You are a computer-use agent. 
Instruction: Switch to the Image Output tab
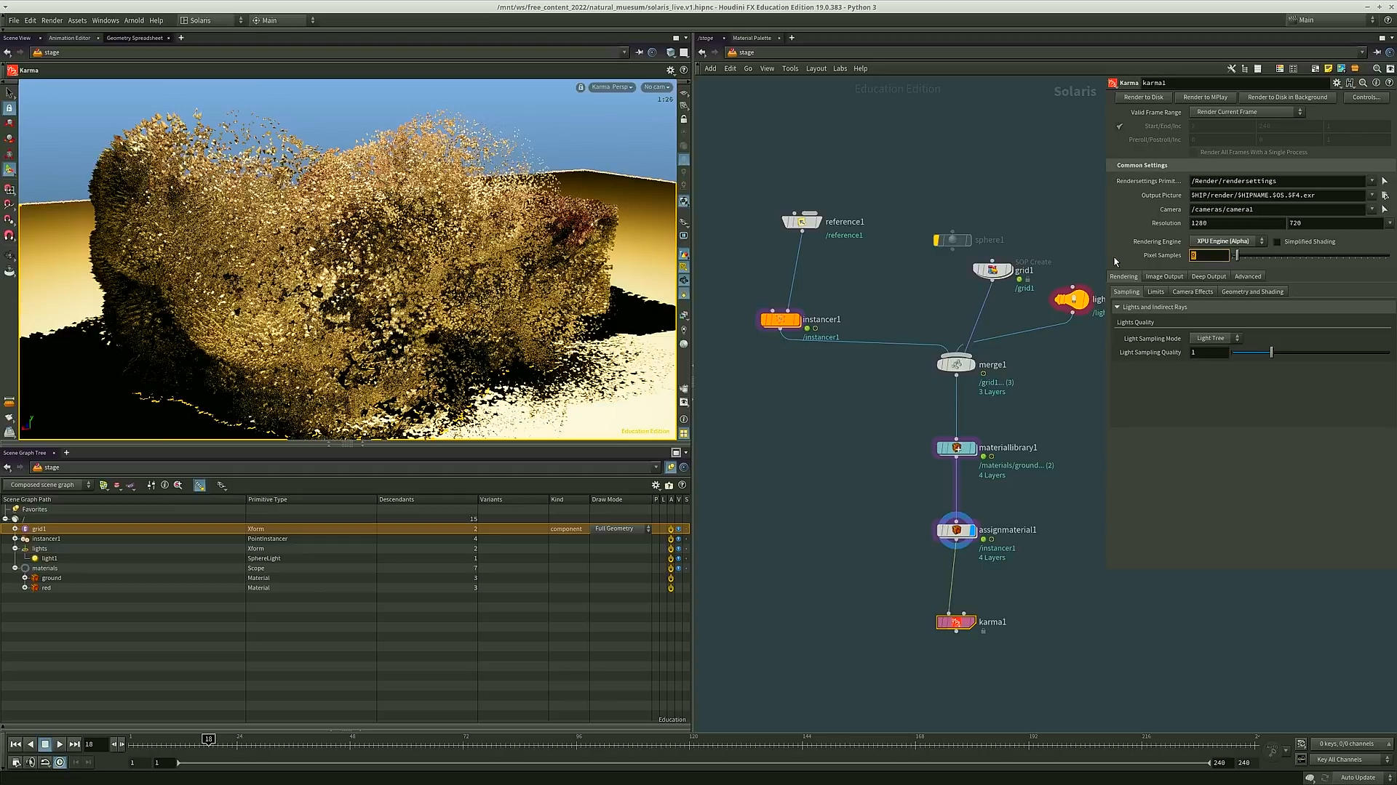[x=1164, y=276]
